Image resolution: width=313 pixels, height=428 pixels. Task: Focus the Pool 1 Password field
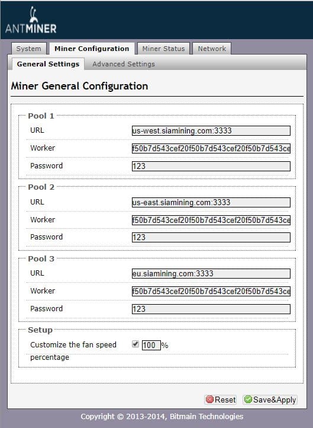211,166
